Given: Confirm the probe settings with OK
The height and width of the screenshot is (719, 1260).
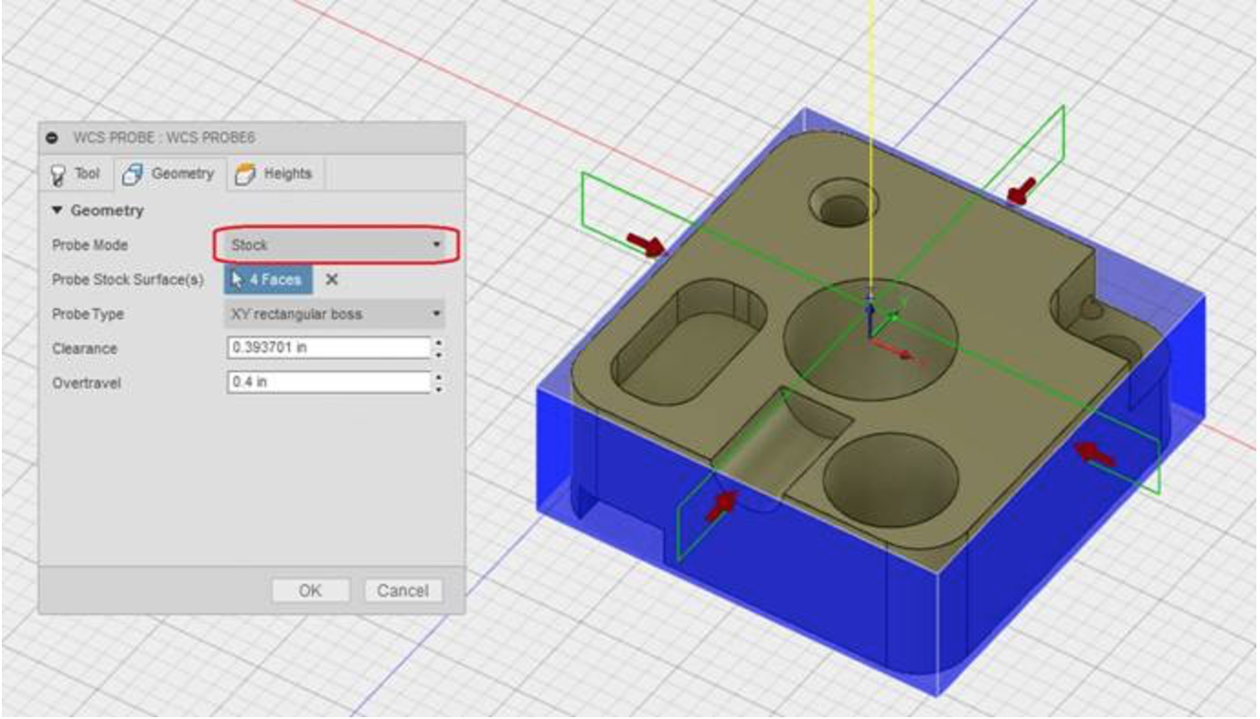Looking at the screenshot, I should (x=310, y=591).
